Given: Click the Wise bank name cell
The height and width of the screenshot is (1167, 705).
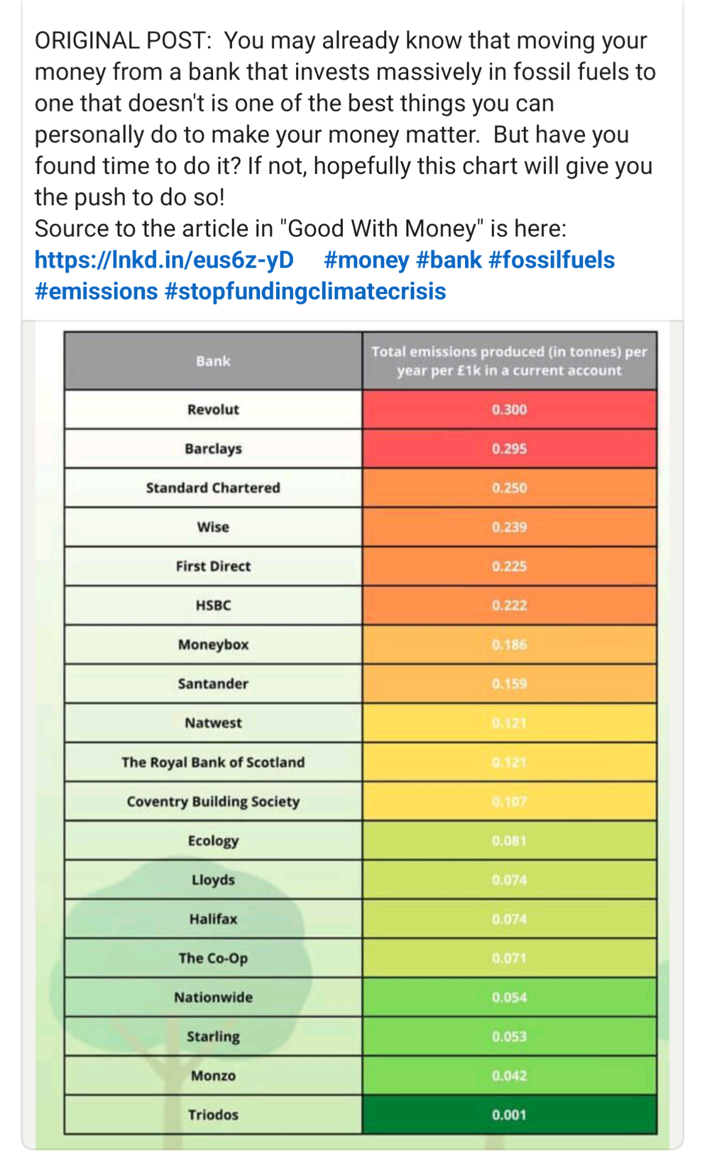Looking at the screenshot, I should (x=213, y=527).
